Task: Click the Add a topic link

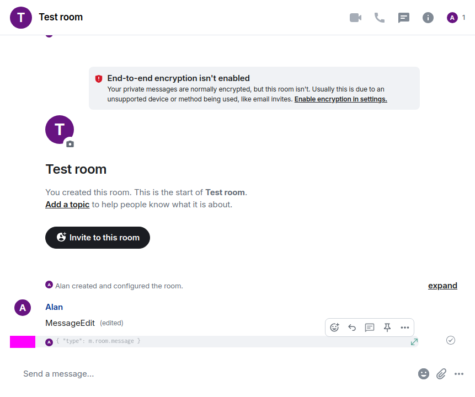Action: click(67, 205)
